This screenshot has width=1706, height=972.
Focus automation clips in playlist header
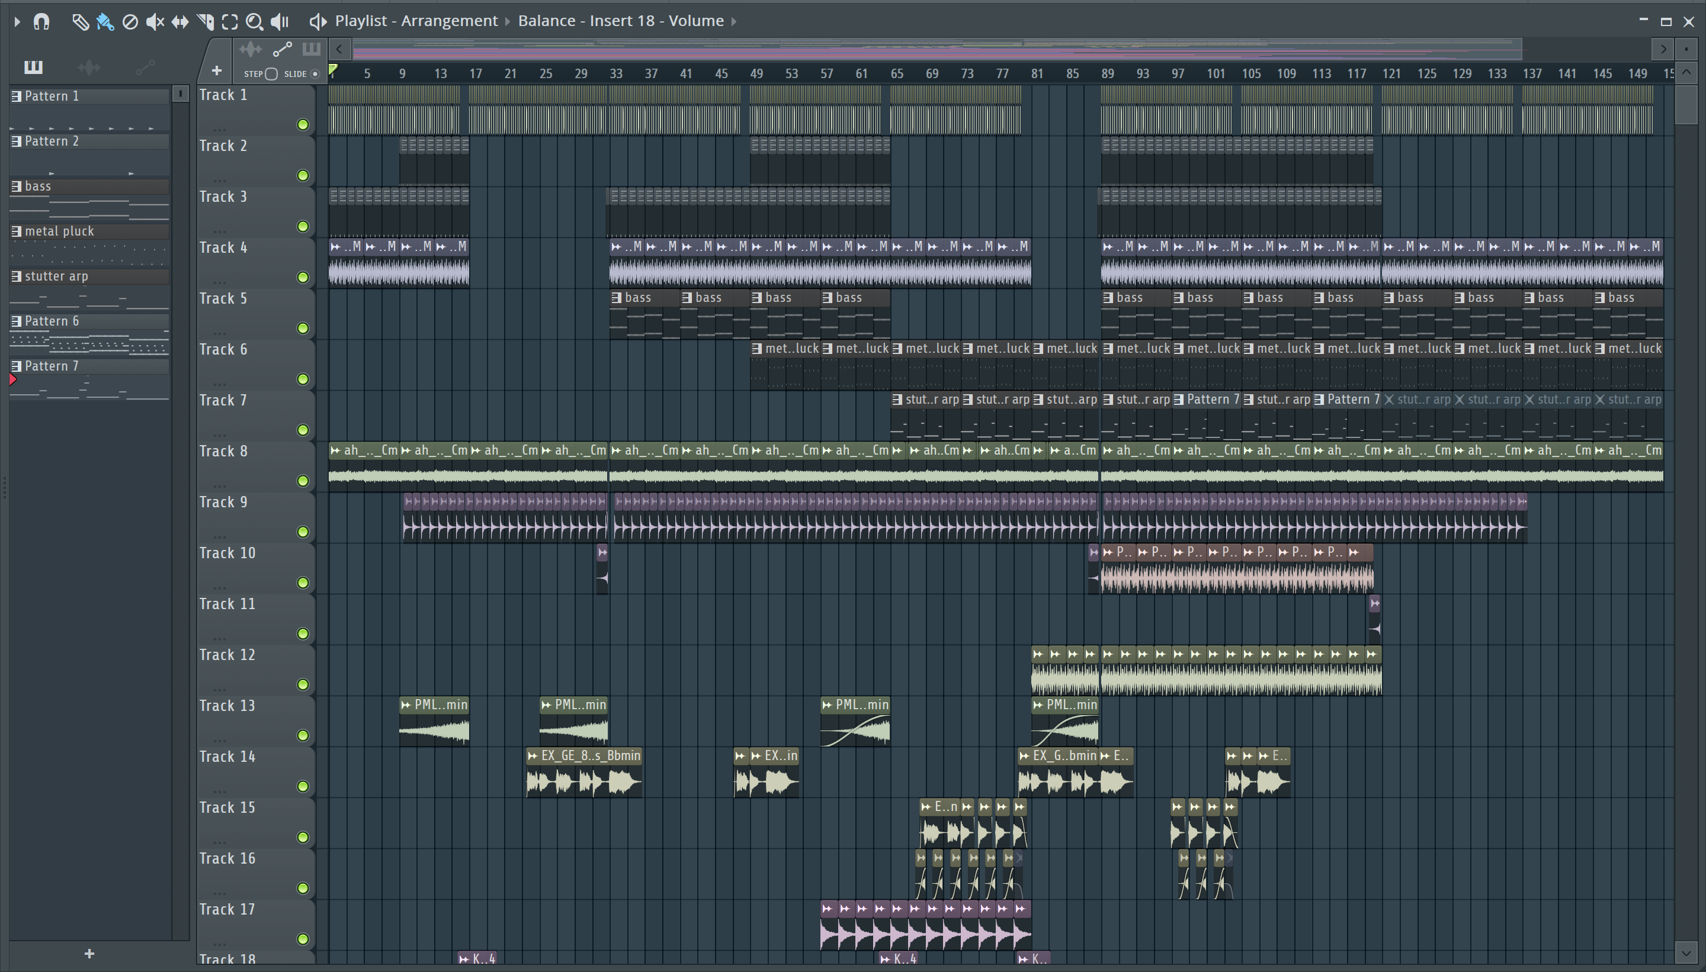(x=282, y=49)
